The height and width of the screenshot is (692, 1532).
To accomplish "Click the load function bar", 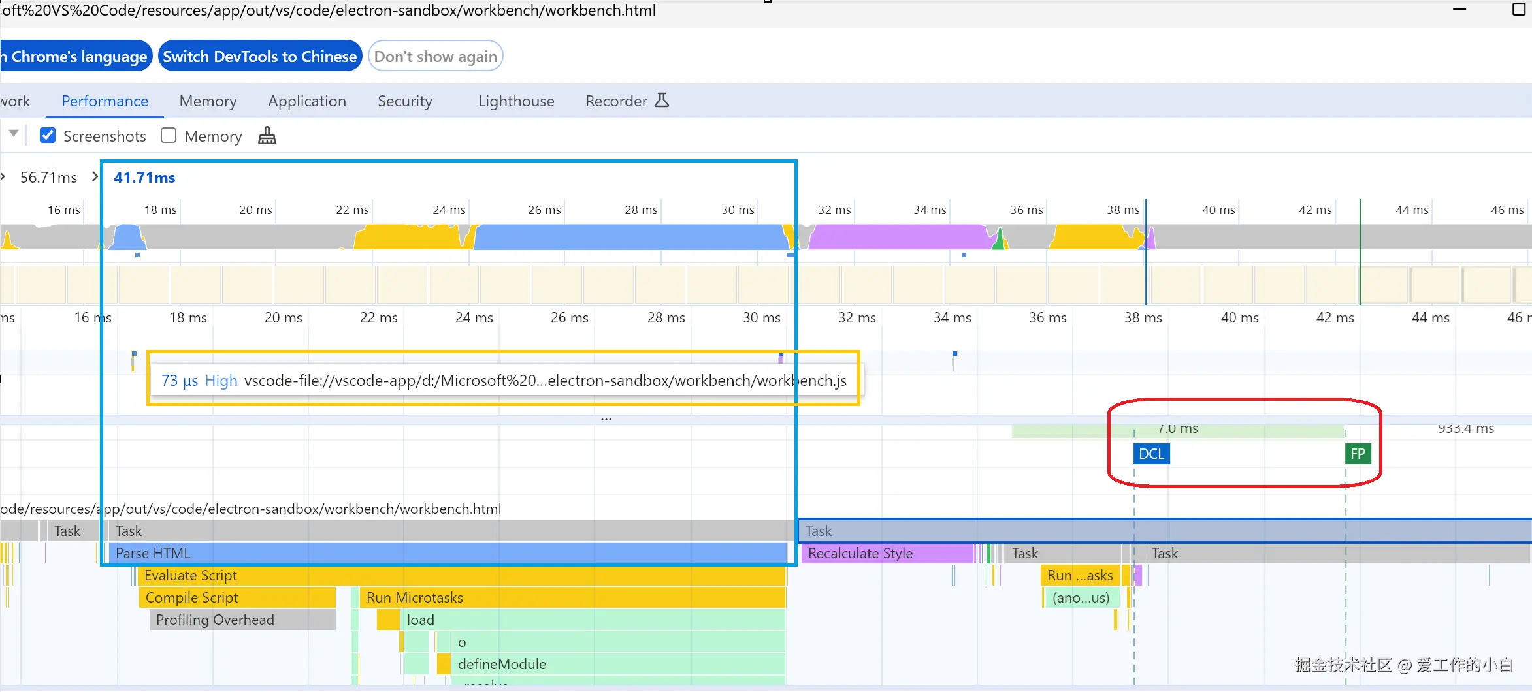I will pyautogui.click(x=593, y=620).
